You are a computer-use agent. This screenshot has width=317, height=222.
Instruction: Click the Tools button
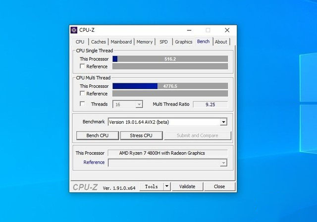click(x=152, y=186)
